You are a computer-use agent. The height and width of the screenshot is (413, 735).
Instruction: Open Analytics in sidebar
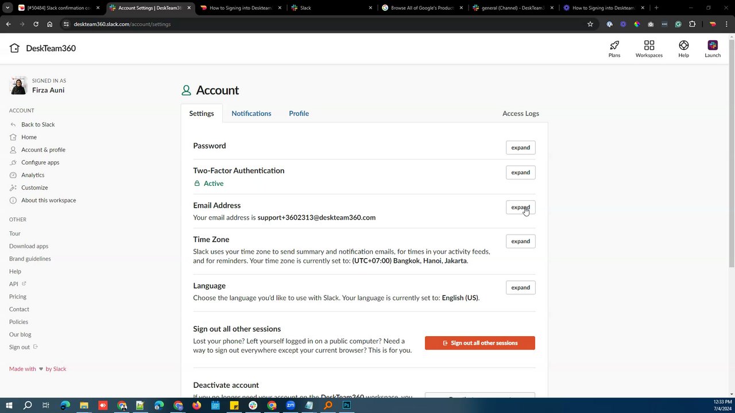(33, 175)
